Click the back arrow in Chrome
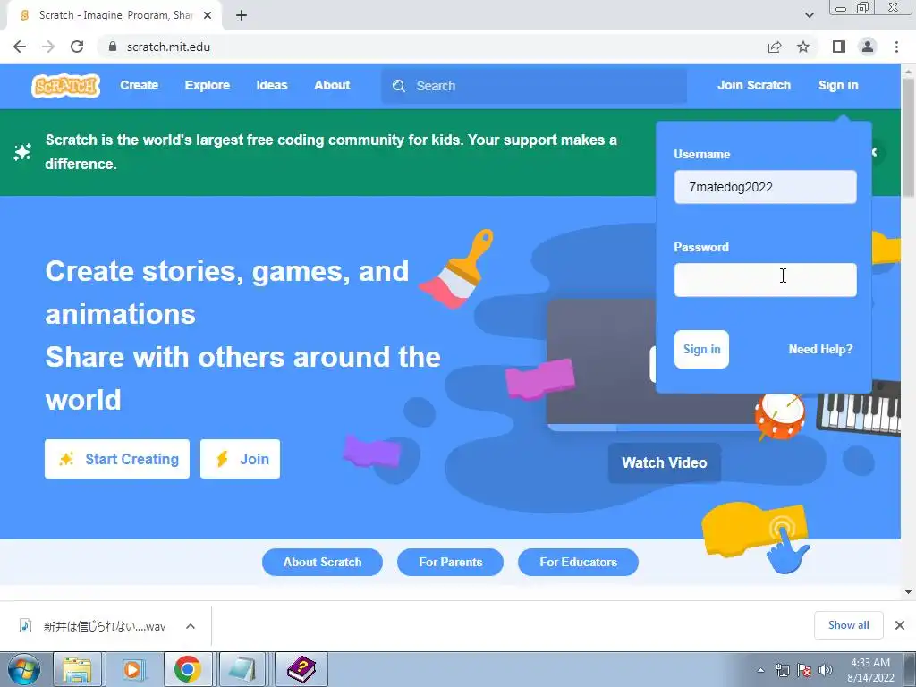The width and height of the screenshot is (916, 687). point(20,47)
